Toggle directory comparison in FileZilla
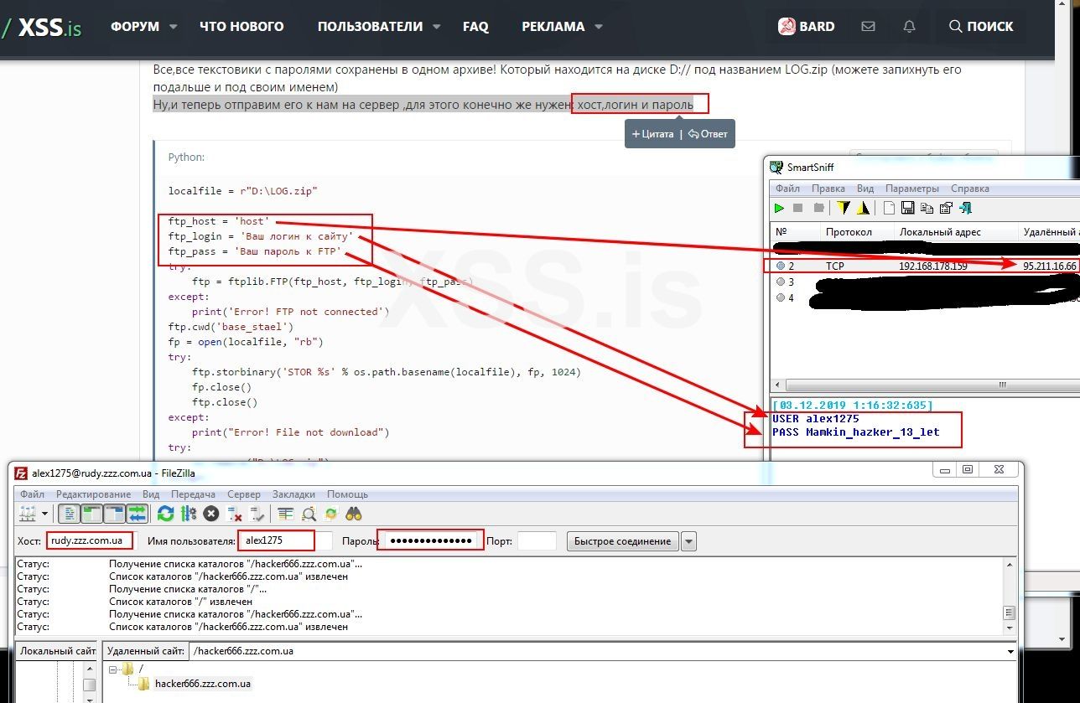 [309, 514]
